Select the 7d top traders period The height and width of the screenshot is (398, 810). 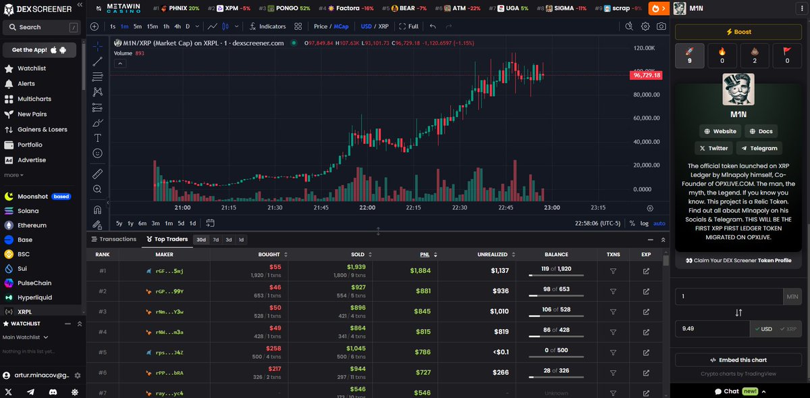(215, 240)
